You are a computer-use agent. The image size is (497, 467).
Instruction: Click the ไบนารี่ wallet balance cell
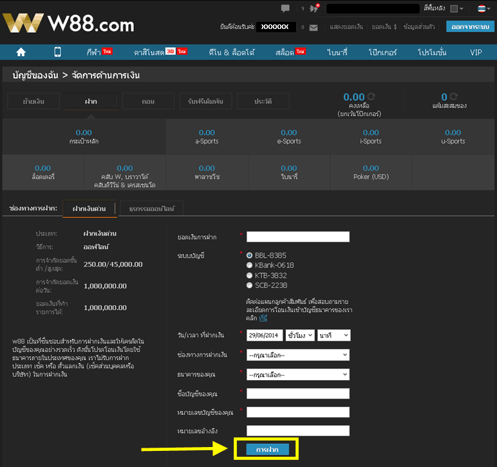[x=289, y=172]
